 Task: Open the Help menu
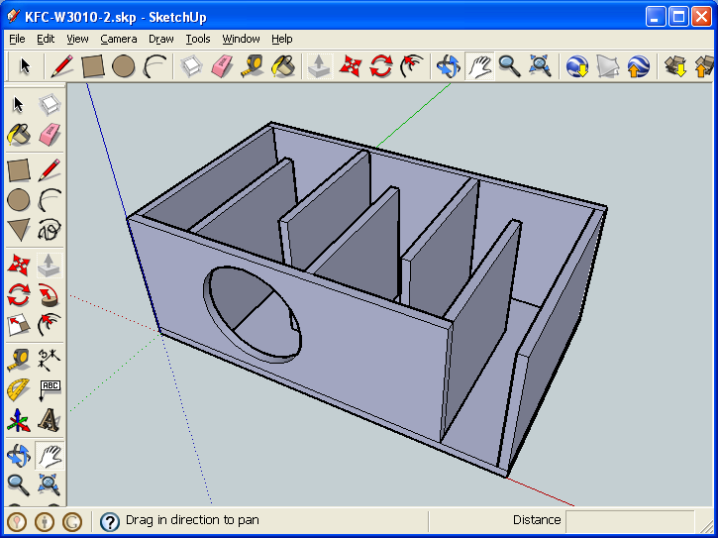281,39
